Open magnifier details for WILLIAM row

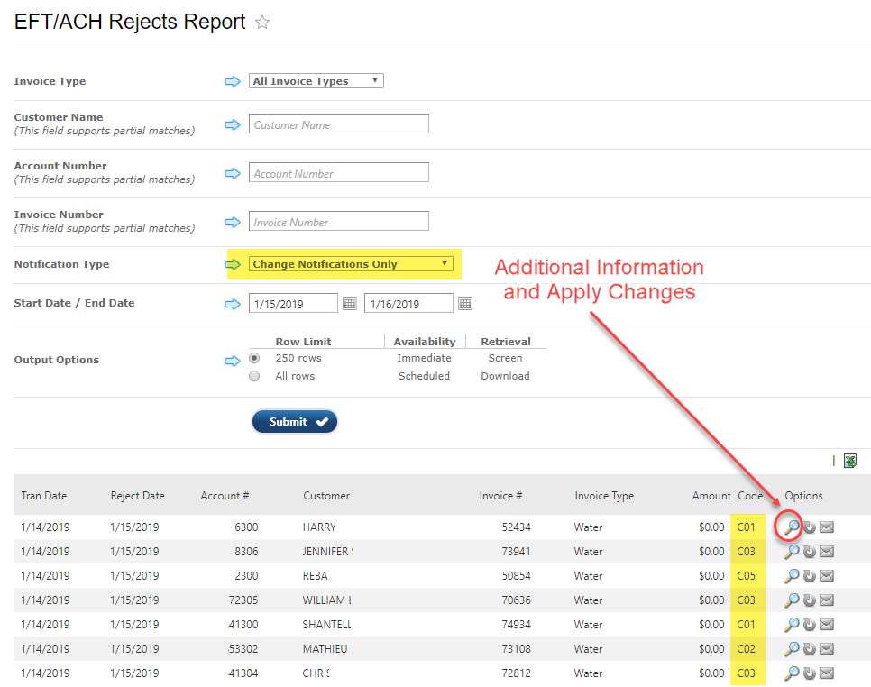point(792,600)
